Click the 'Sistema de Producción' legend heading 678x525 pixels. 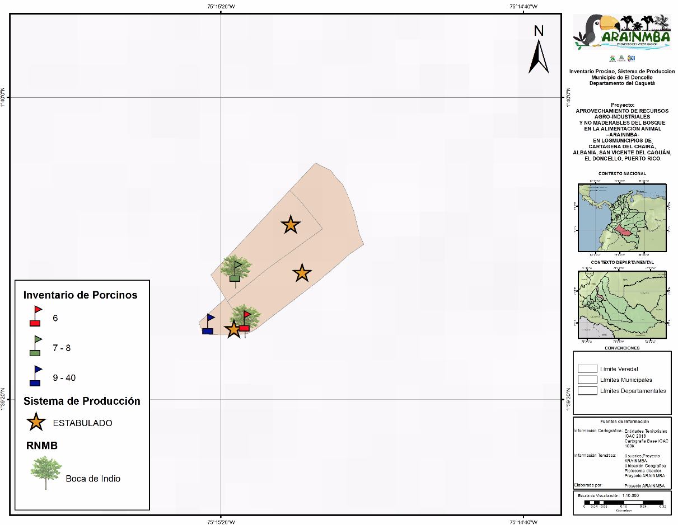coord(82,401)
